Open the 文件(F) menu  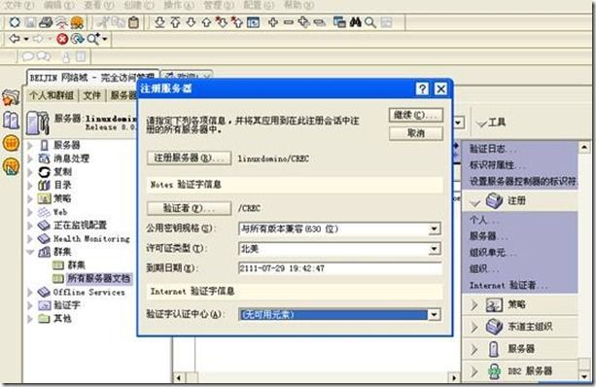[18, 5]
